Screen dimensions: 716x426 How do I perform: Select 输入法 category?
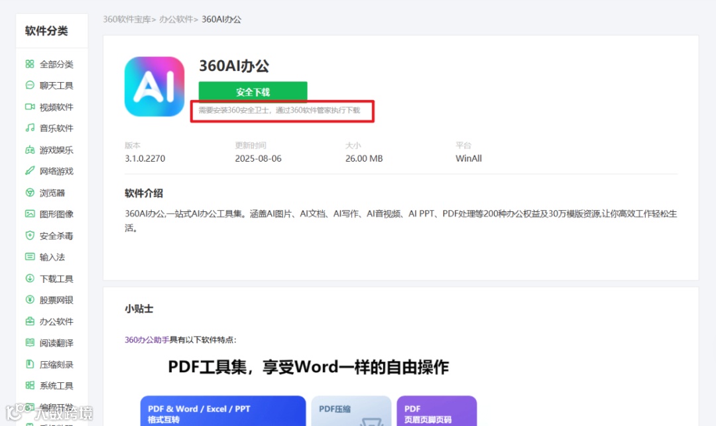point(52,257)
